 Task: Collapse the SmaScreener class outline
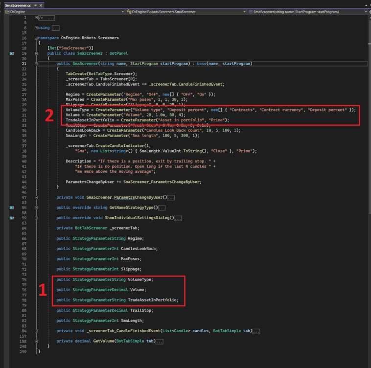pyautogui.click(x=36, y=53)
